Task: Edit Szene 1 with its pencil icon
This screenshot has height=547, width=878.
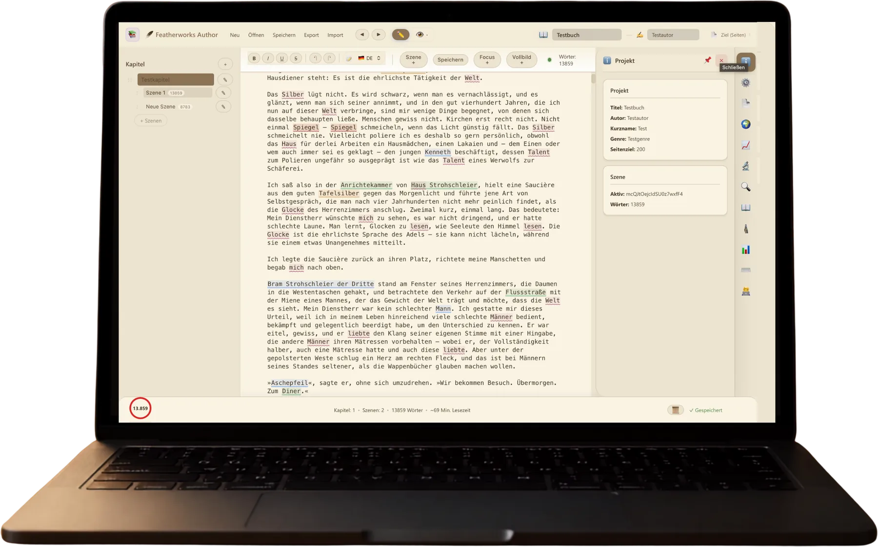Action: (x=224, y=93)
